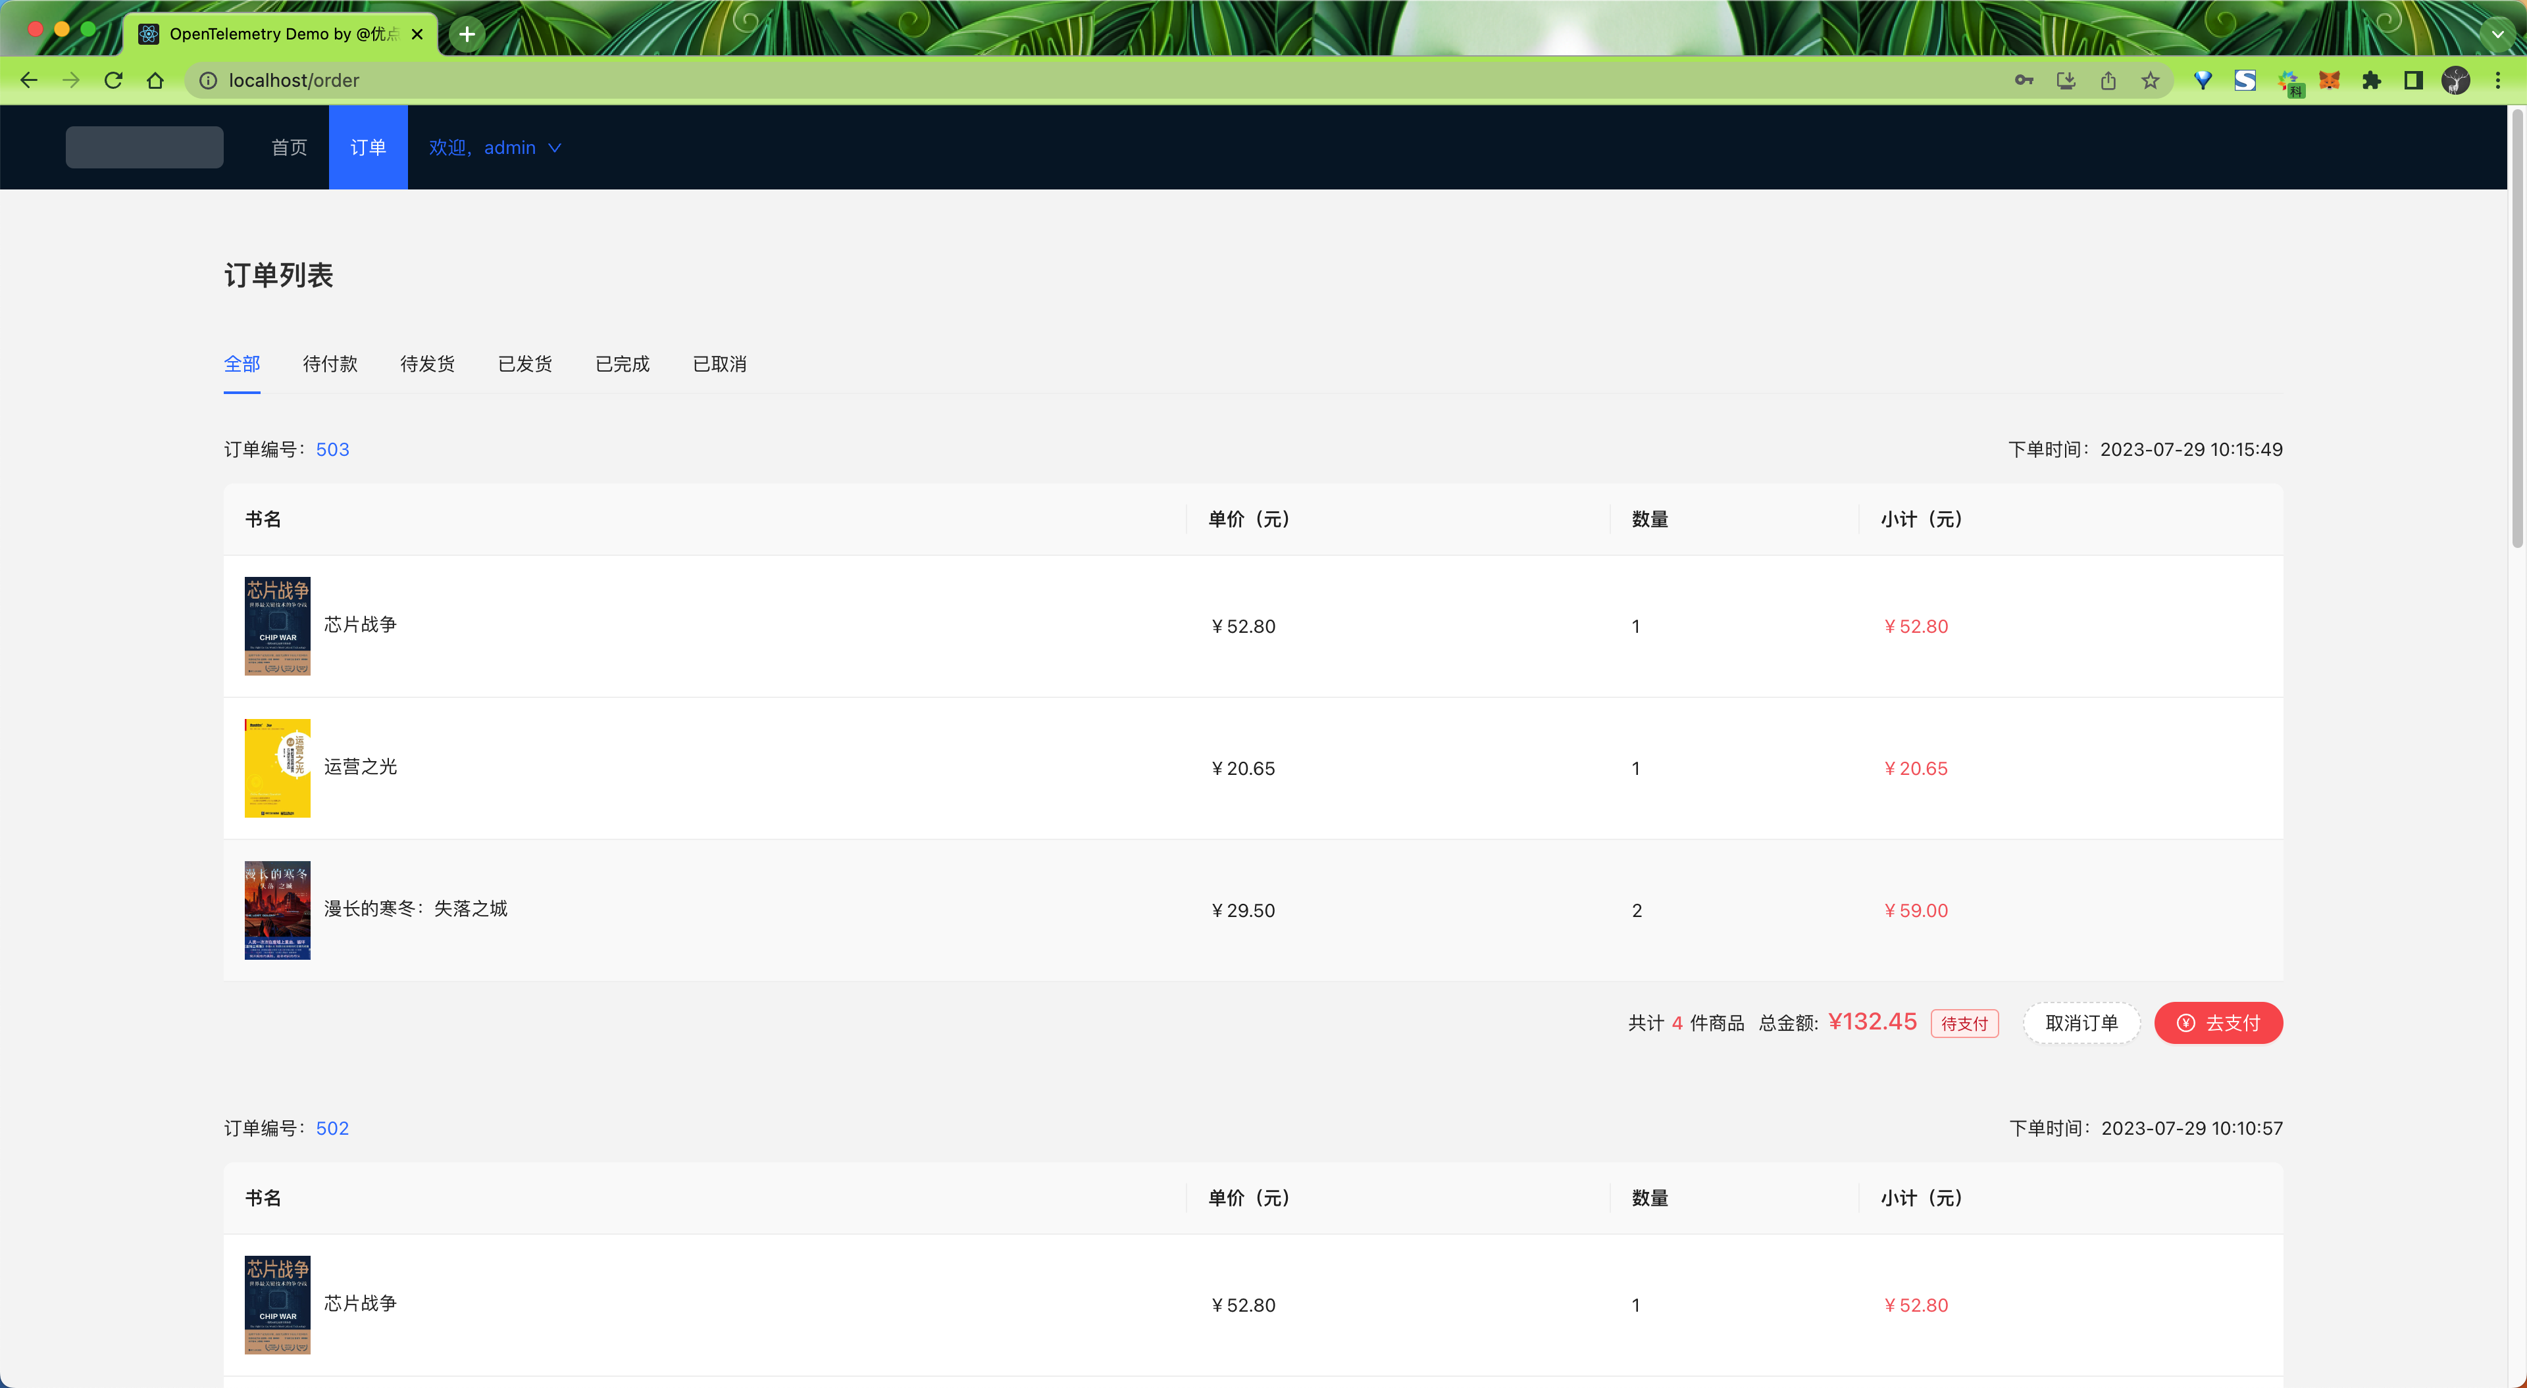Screen dimensions: 2527x1388
Task: Click the 运营之光 book cover thumbnail
Action: [x=278, y=768]
